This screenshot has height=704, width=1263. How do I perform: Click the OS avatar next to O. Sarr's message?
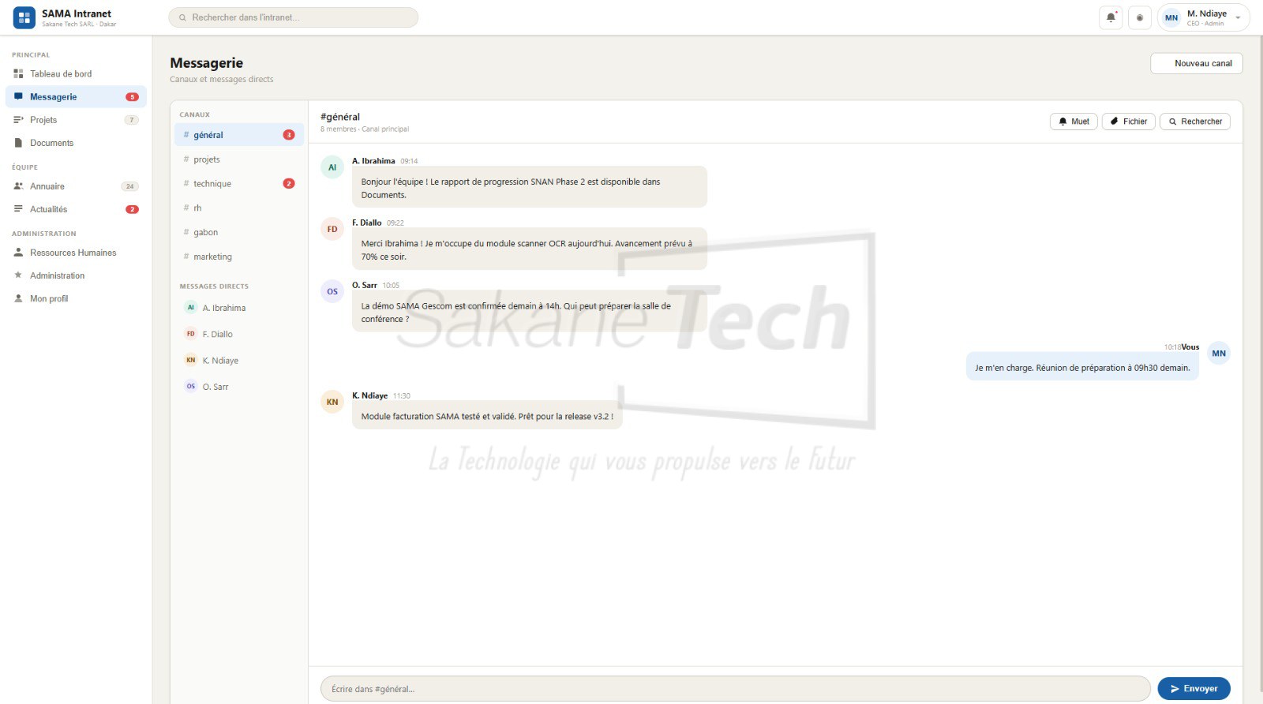[x=332, y=291]
